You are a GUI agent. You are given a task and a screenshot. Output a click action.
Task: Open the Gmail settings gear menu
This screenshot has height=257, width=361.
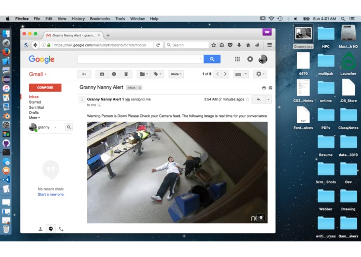260,74
